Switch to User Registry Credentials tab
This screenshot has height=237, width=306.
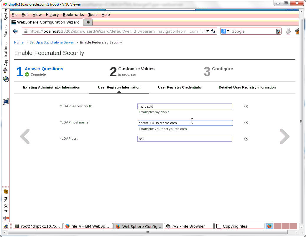[180, 87]
